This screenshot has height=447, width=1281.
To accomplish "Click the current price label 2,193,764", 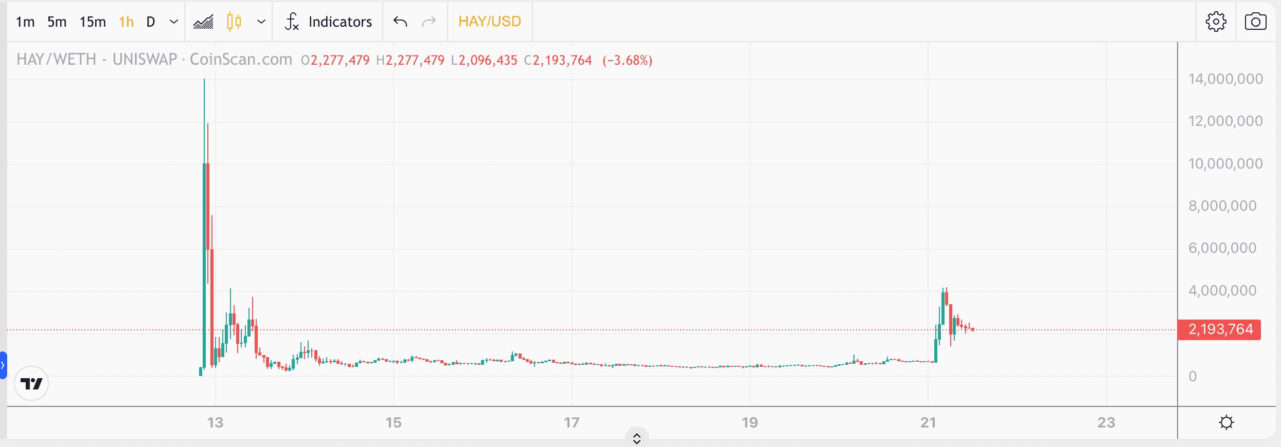I will pos(1219,329).
